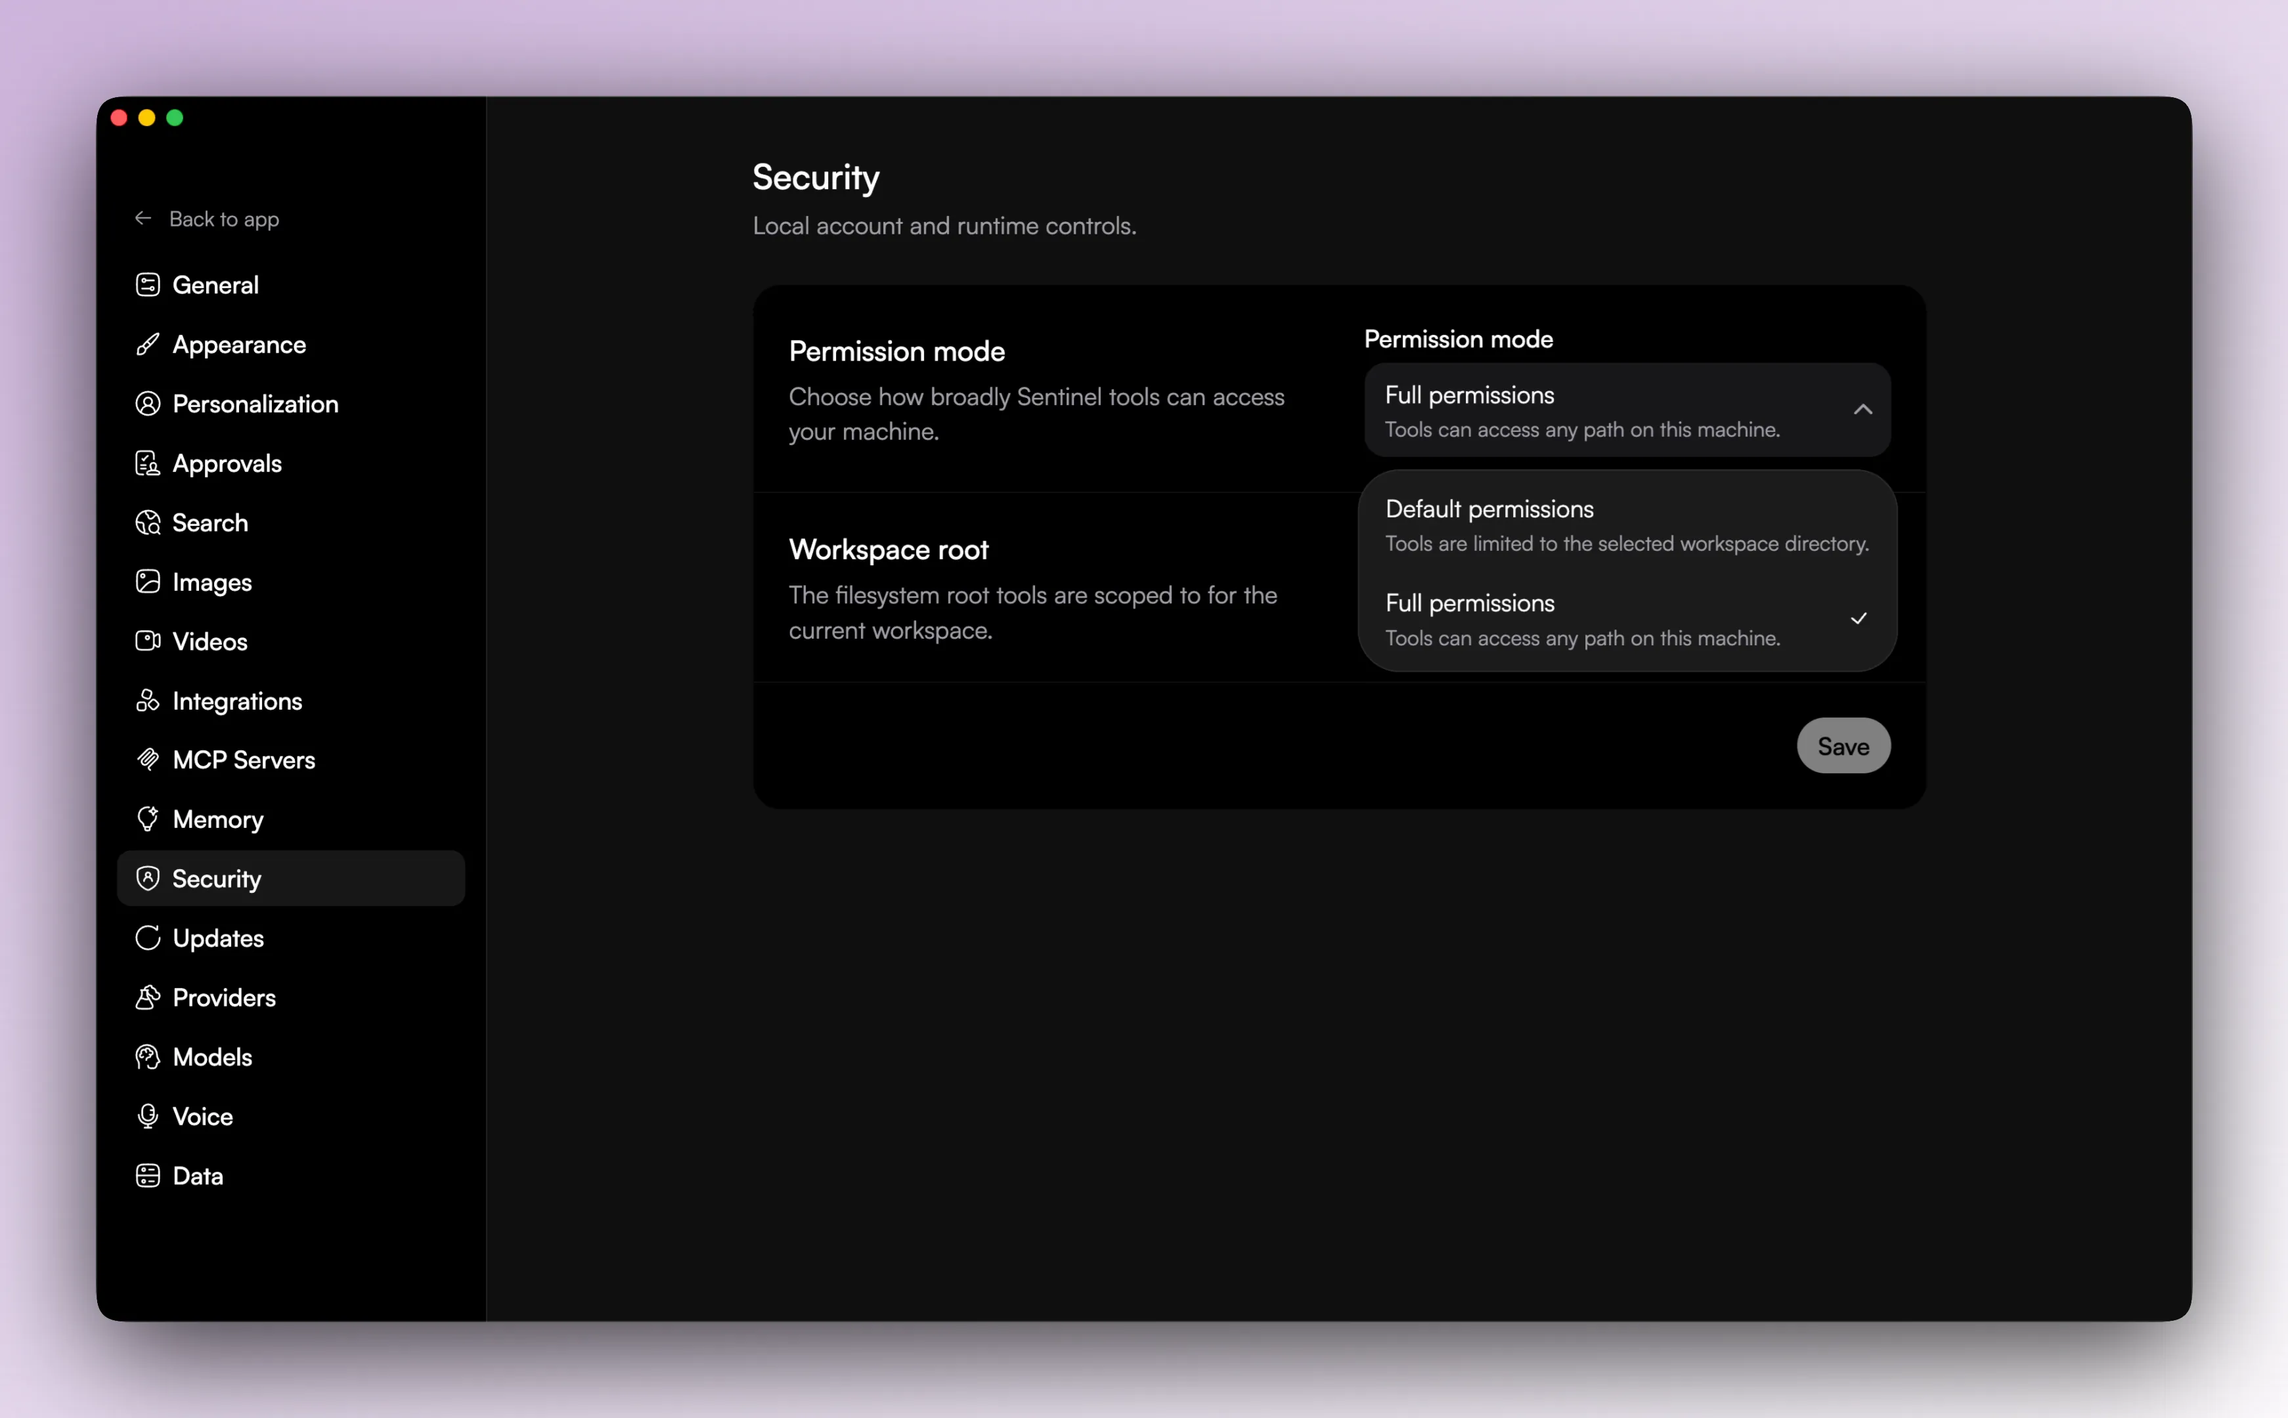Open Integrations via the nodes icon

[x=148, y=700]
